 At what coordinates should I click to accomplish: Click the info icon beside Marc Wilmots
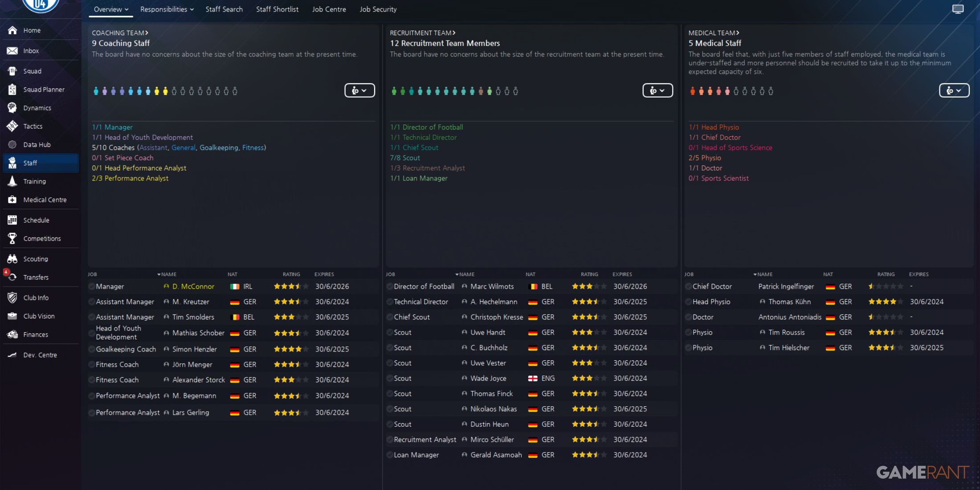(x=464, y=286)
